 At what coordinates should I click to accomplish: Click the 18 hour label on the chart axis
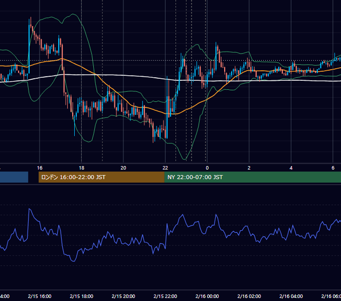pos(81,168)
